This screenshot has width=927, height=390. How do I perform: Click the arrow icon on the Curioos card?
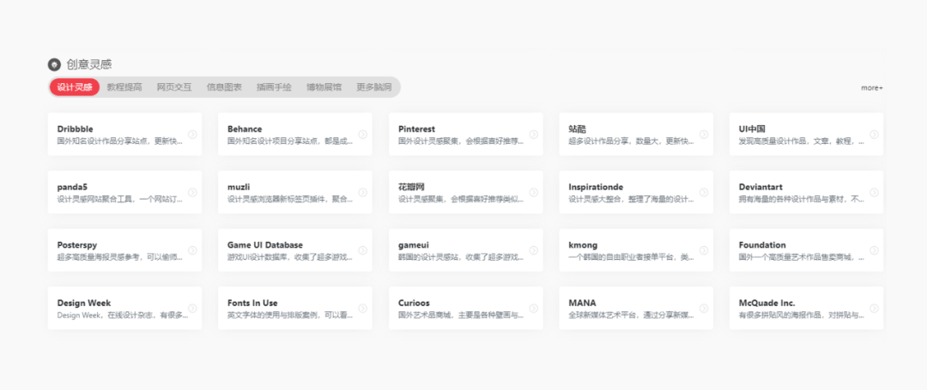(533, 308)
